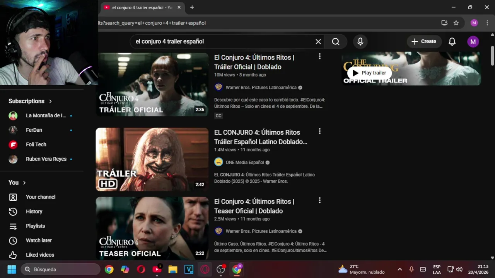The width and height of the screenshot is (495, 278).
Task: Click the magnifier search button
Action: (x=336, y=42)
